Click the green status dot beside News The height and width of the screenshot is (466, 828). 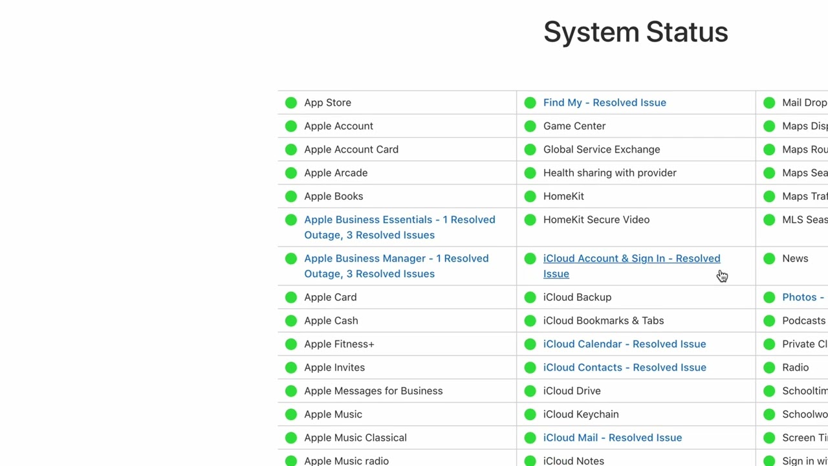coord(769,259)
